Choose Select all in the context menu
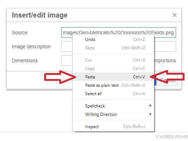 [113, 94]
